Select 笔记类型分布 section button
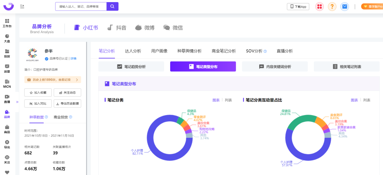 203,66
